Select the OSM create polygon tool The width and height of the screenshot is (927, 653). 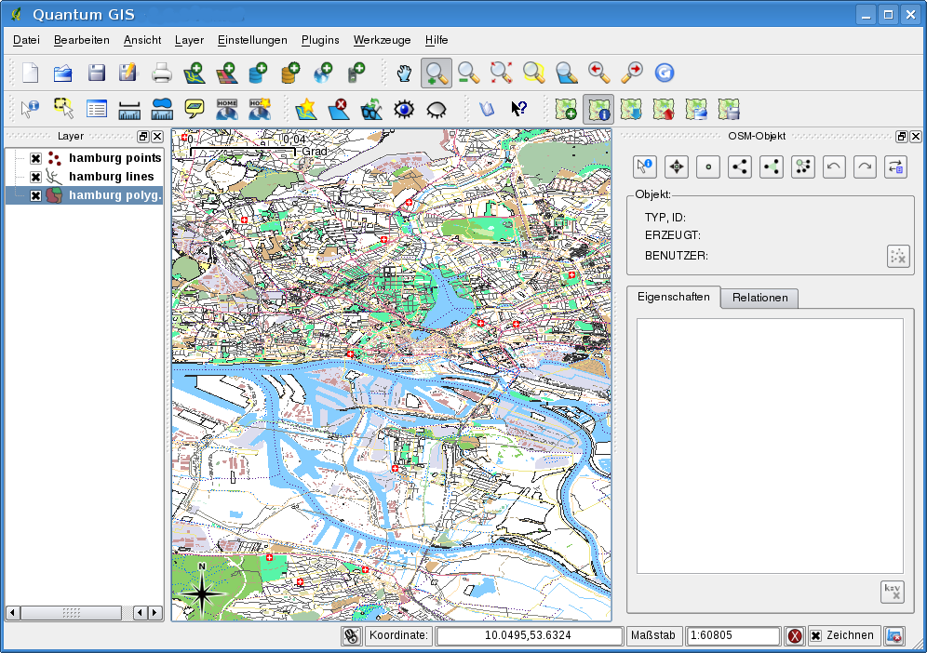pos(771,167)
